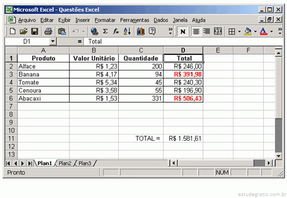Click the horizontal scrollbar left arrow
This screenshot has height=198, width=287.
(173, 163)
